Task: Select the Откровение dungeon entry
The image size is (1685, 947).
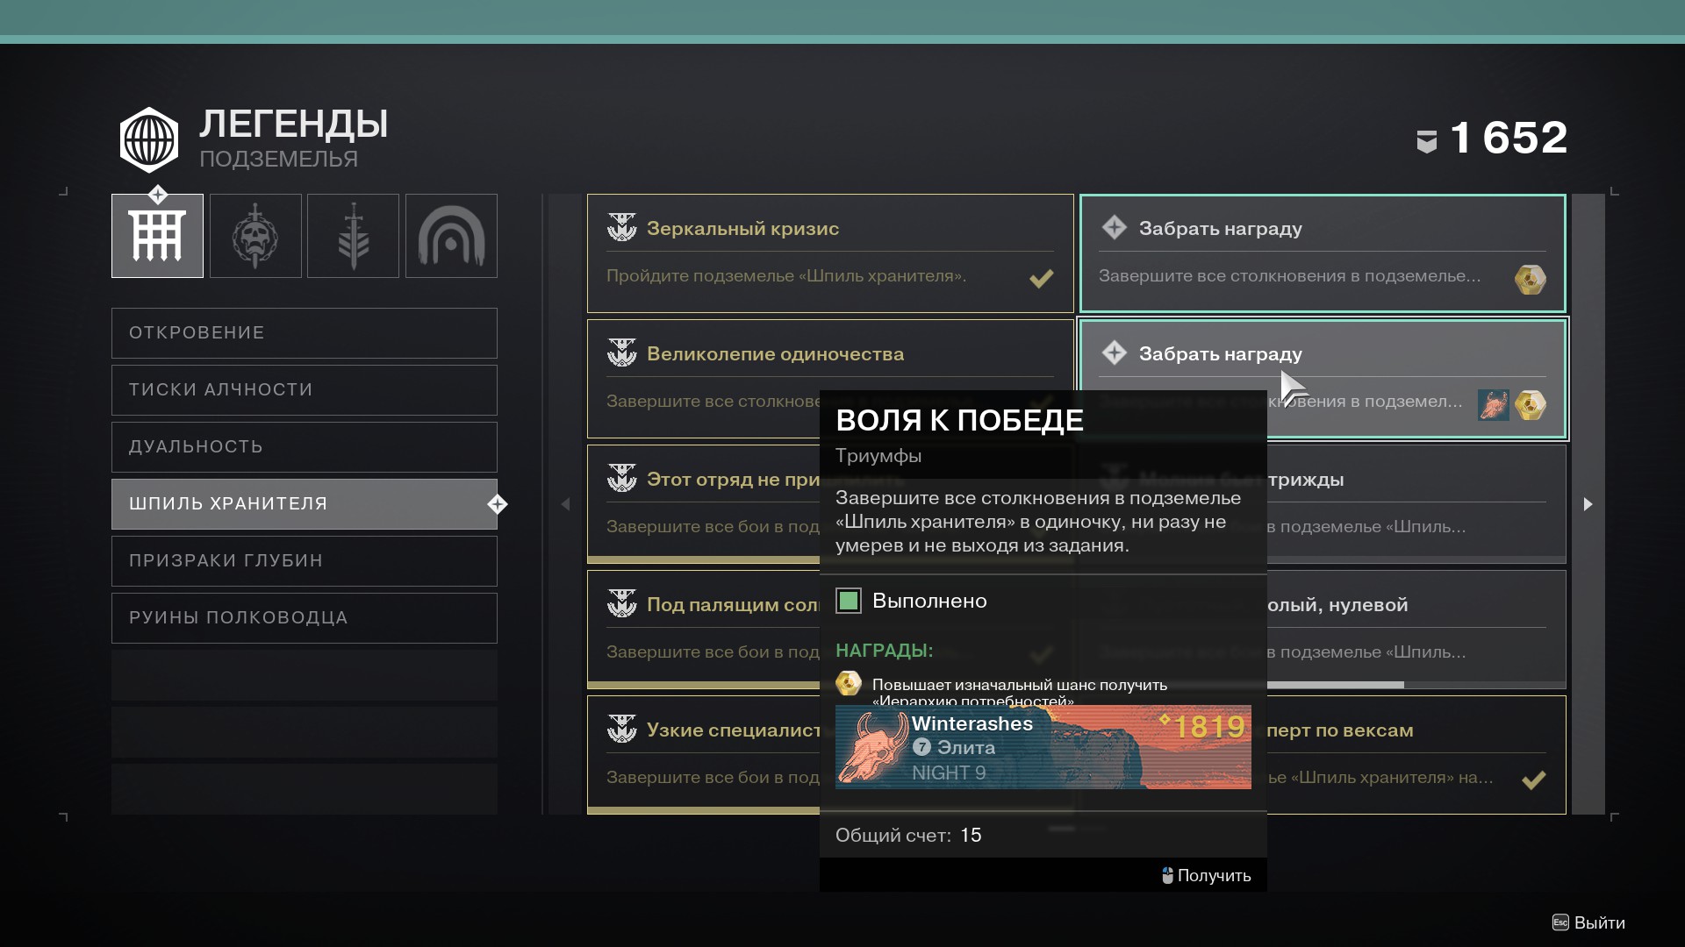Action: (x=304, y=333)
